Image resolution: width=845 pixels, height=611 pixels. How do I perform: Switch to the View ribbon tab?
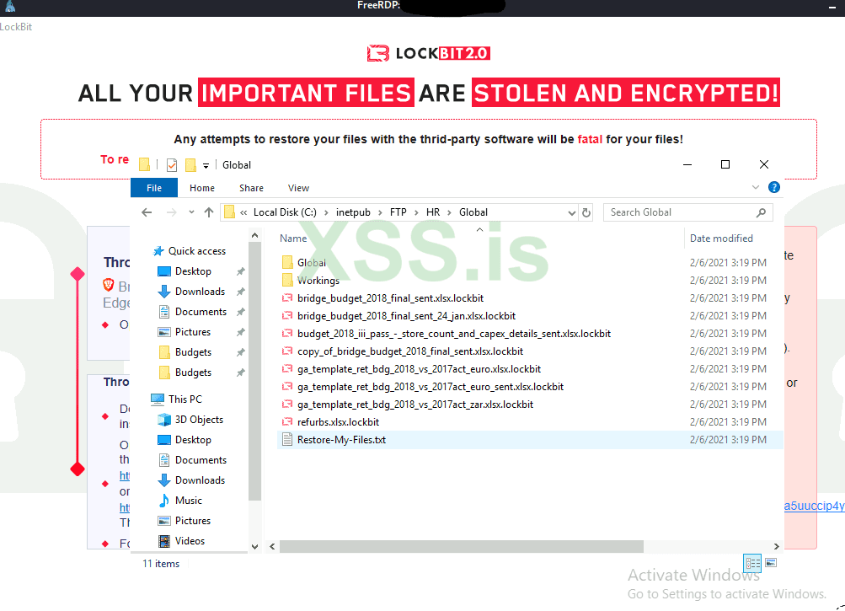[298, 188]
